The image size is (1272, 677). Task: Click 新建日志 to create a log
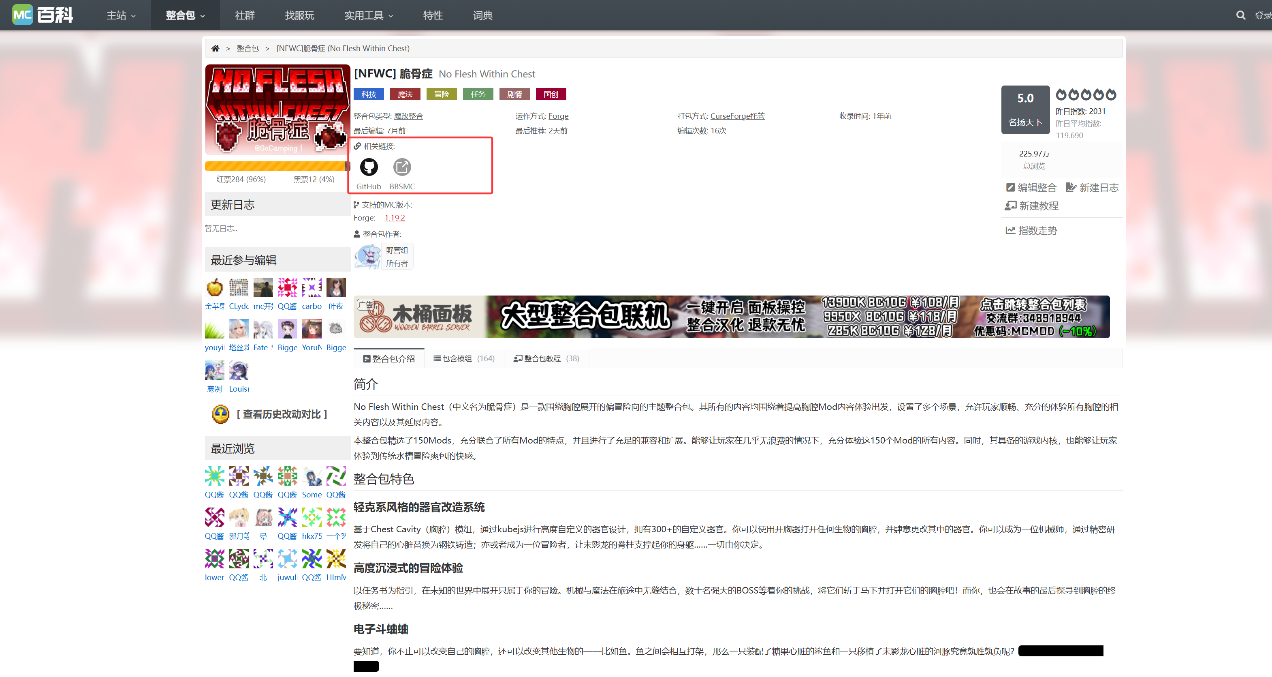1092,188
